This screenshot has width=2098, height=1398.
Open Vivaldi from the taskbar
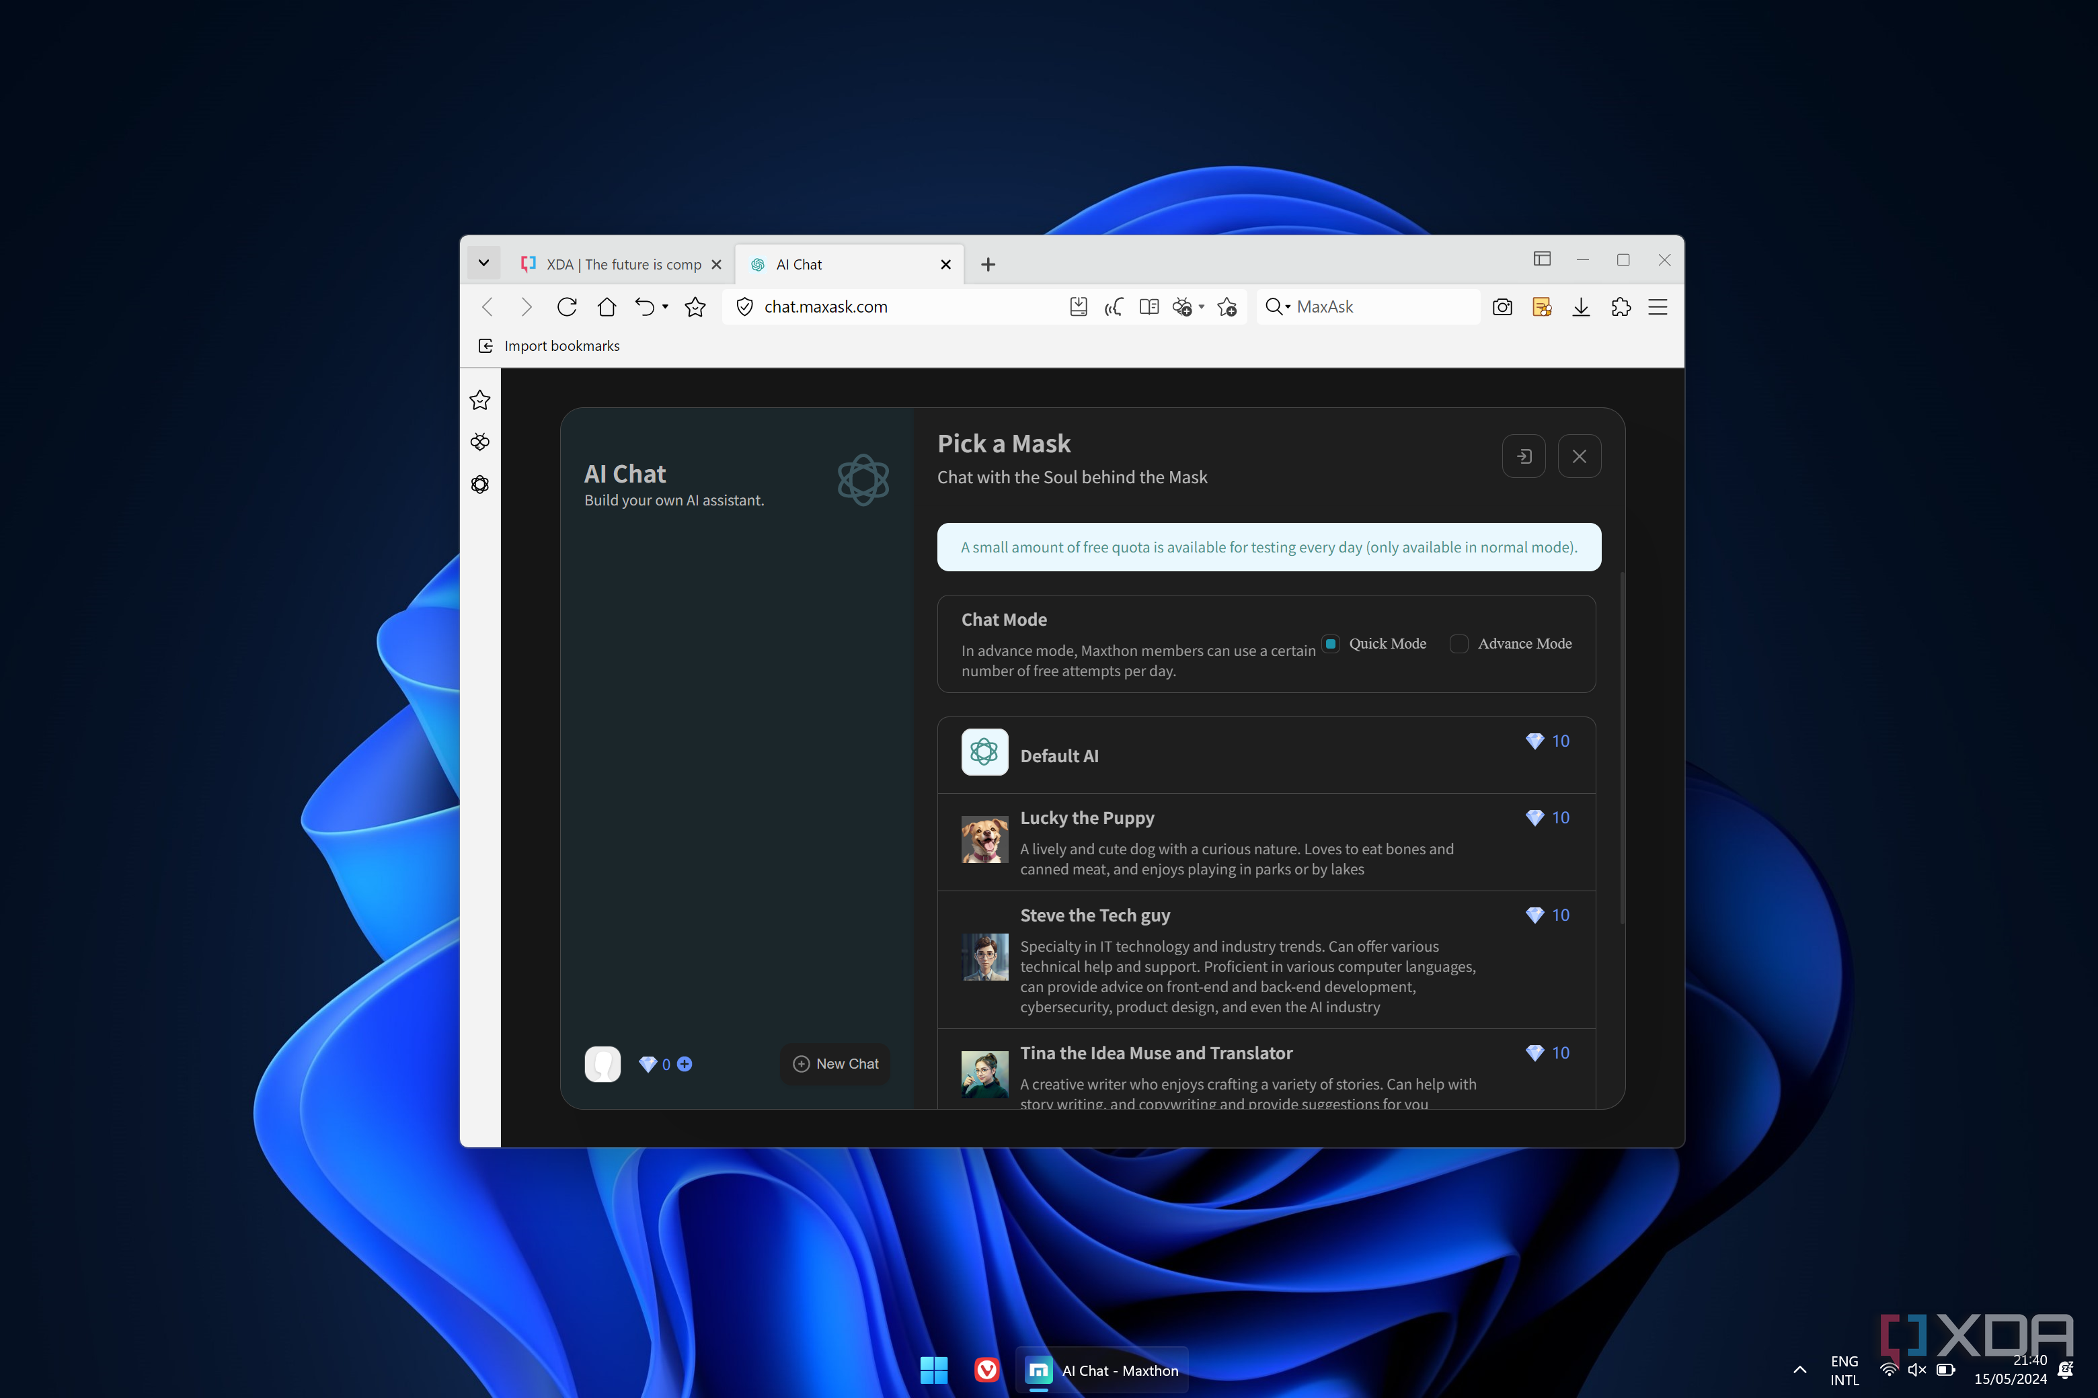click(x=986, y=1370)
